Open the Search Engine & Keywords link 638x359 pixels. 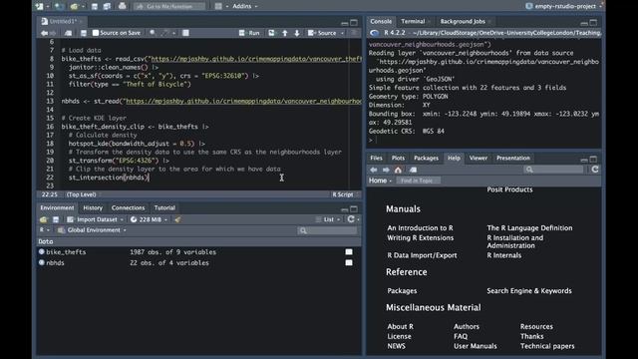coord(529,290)
